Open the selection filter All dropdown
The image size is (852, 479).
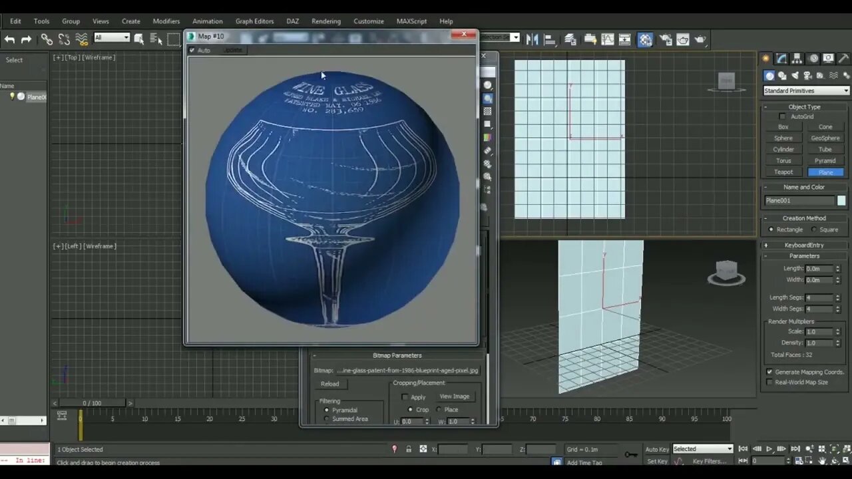pos(111,37)
